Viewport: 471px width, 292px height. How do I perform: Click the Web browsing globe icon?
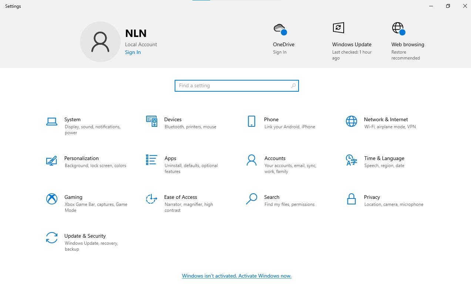tap(398, 28)
